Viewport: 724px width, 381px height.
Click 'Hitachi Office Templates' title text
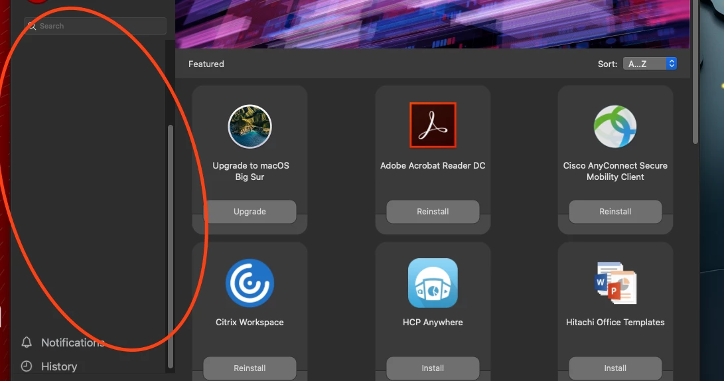(x=615, y=323)
